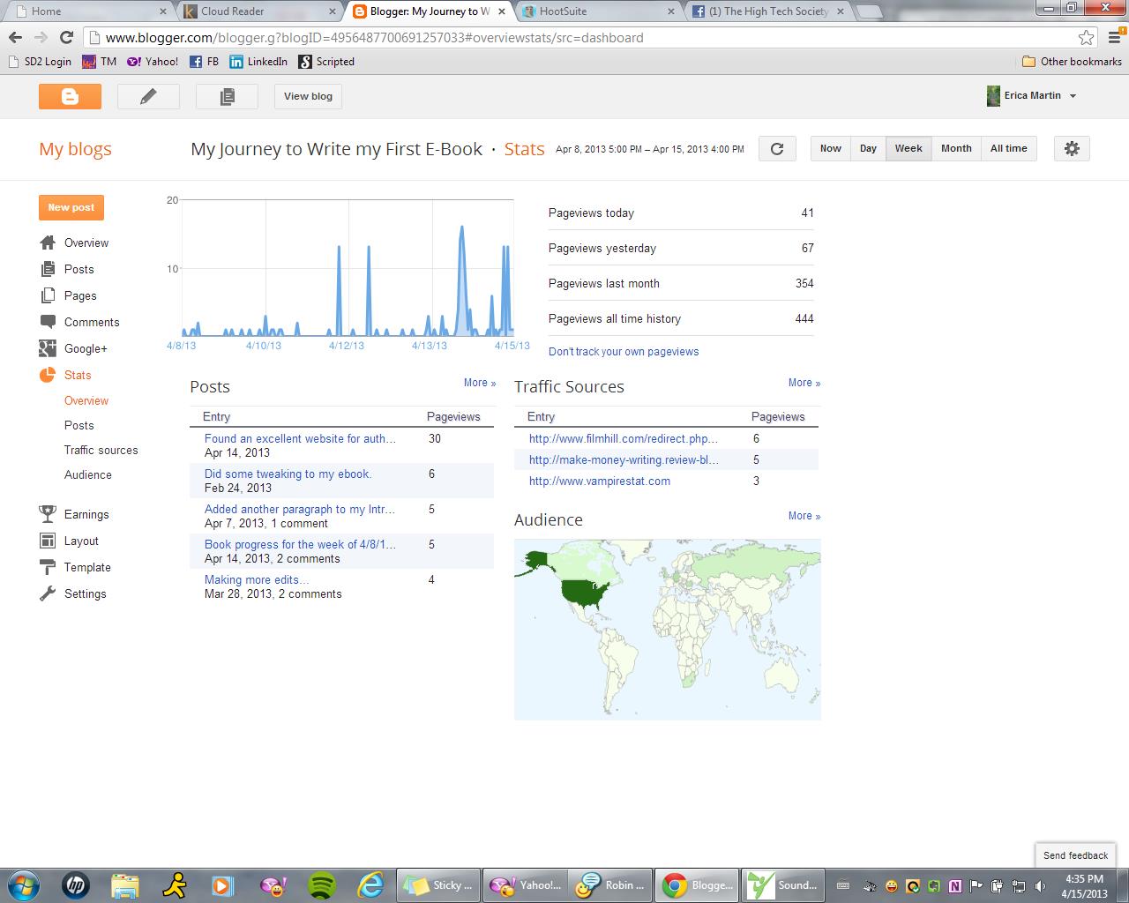Click the Overview house icon in sidebar

[x=48, y=243]
